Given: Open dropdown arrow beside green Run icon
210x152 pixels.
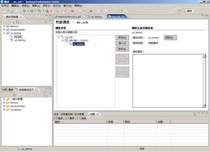Looking at the screenshot, I should [x=36, y=11].
